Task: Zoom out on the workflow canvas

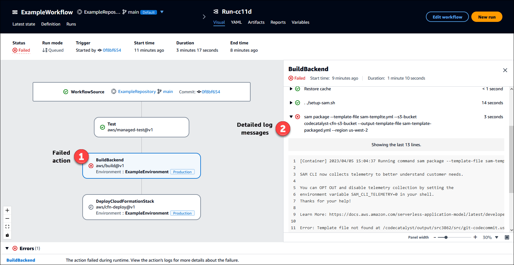Action: click(7, 219)
